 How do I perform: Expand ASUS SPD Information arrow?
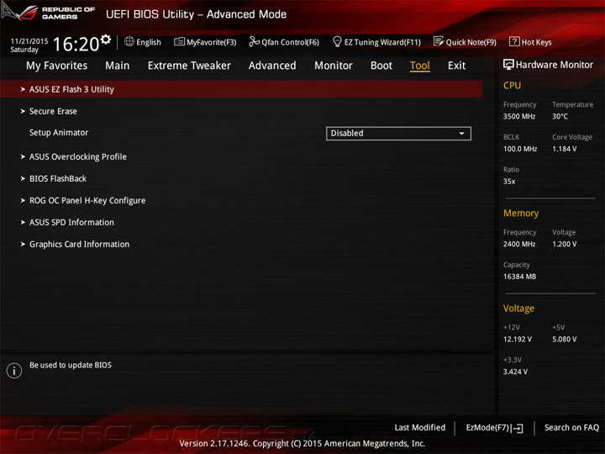[23, 222]
